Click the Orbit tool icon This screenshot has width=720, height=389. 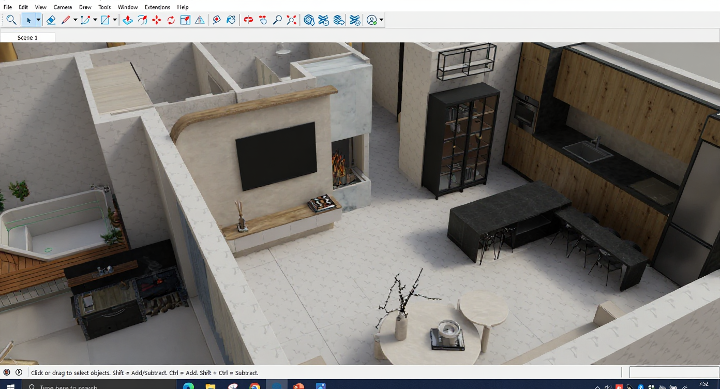coord(249,20)
